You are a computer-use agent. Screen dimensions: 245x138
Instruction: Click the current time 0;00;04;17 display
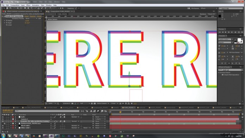coord(8,110)
